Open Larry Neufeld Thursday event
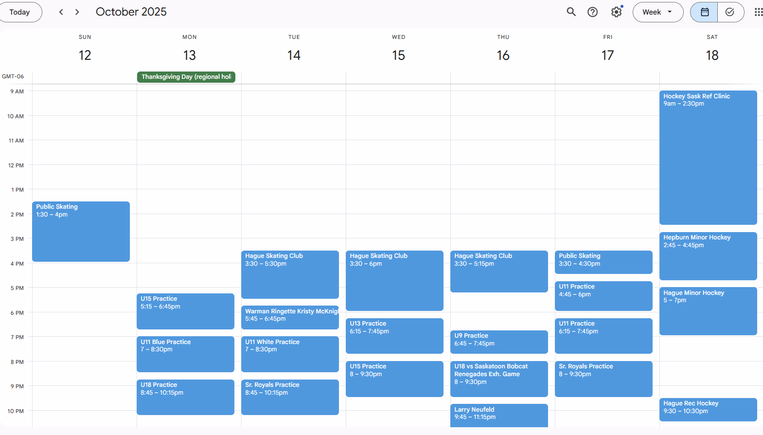 (499, 415)
